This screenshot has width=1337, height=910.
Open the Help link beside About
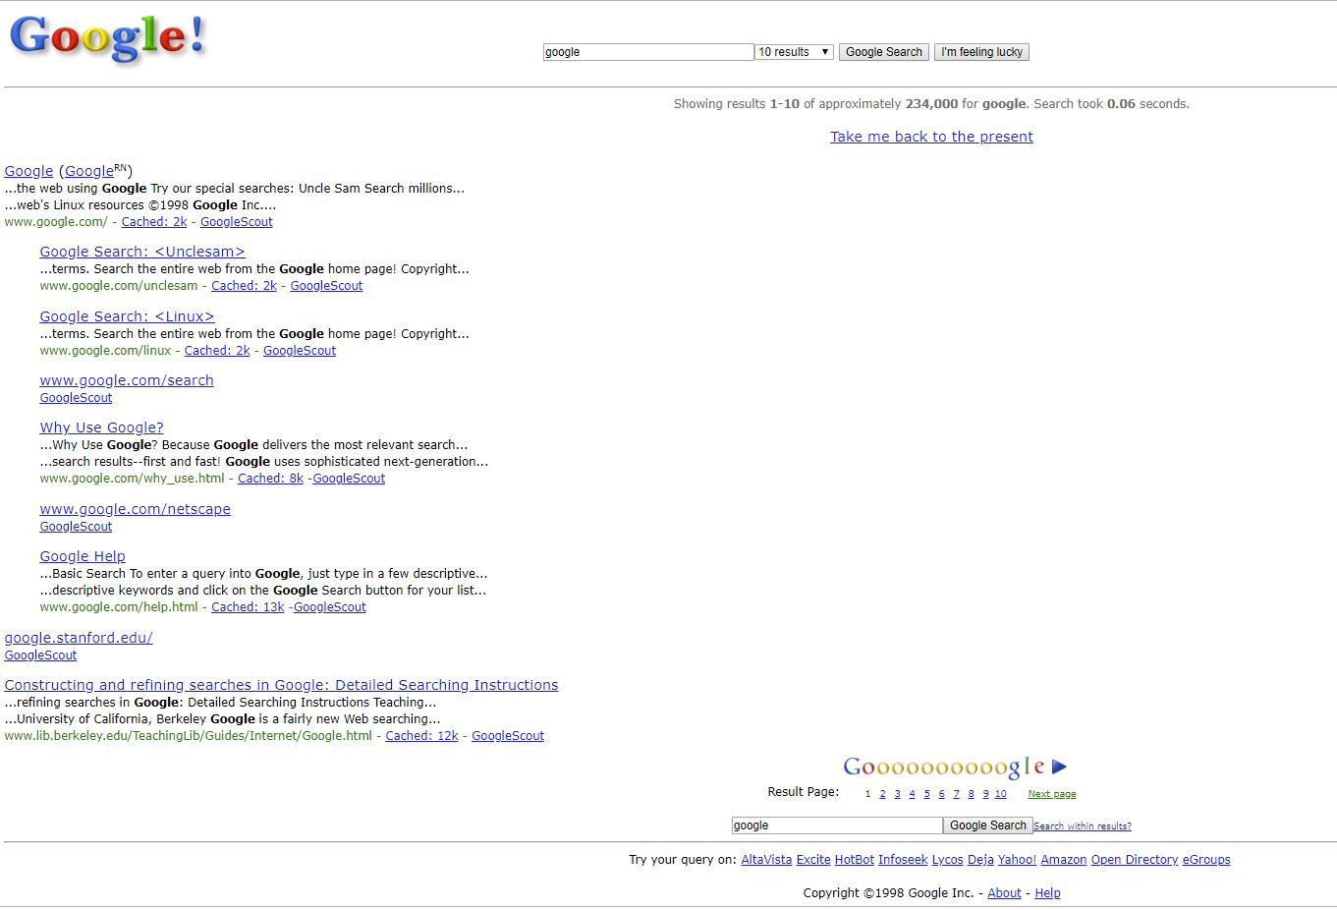click(1047, 893)
